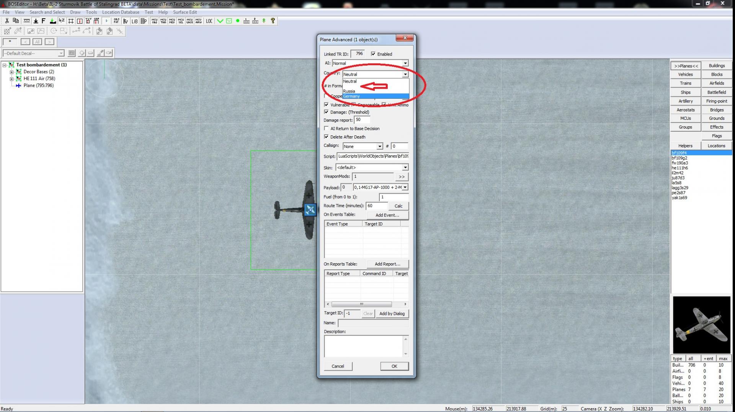Select he111h6 in the planes list
Image resolution: width=735 pixels, height=412 pixels.
click(x=680, y=168)
